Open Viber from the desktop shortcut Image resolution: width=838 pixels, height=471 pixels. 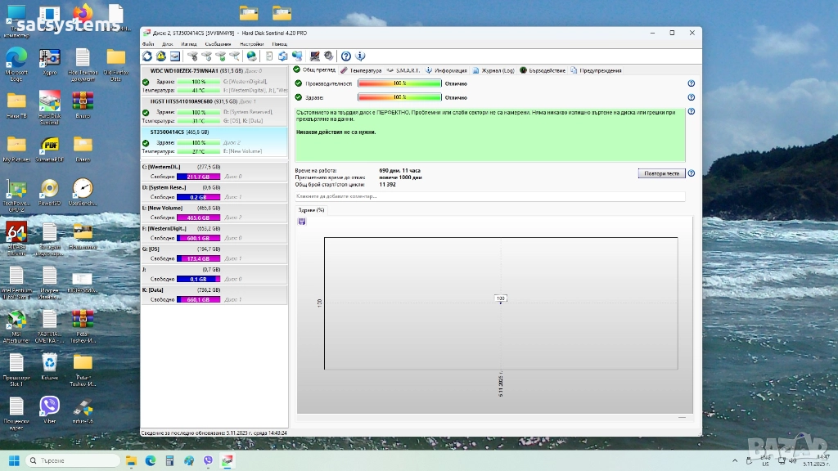[49, 406]
